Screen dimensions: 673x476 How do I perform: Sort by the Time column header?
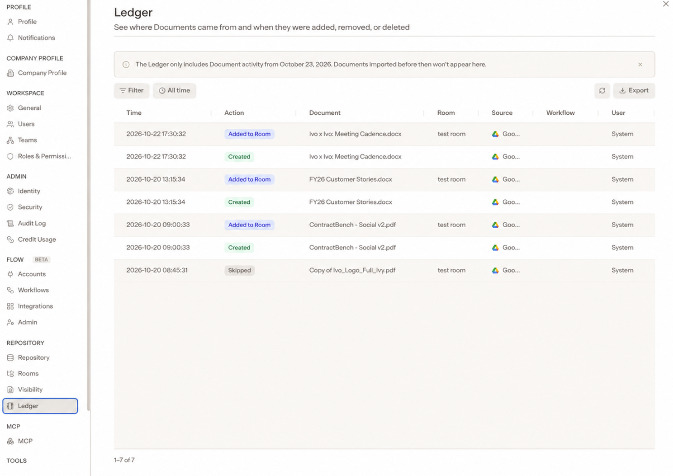coord(134,113)
